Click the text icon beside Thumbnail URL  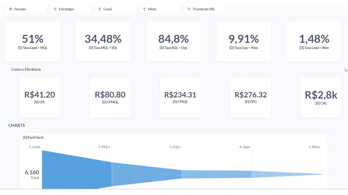coord(189,9)
